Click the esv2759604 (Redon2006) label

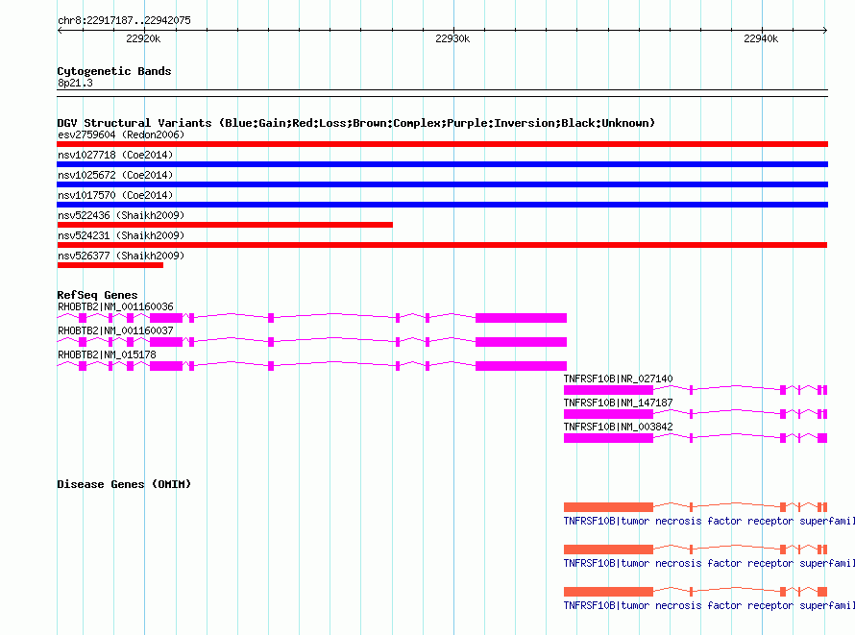click(x=121, y=134)
